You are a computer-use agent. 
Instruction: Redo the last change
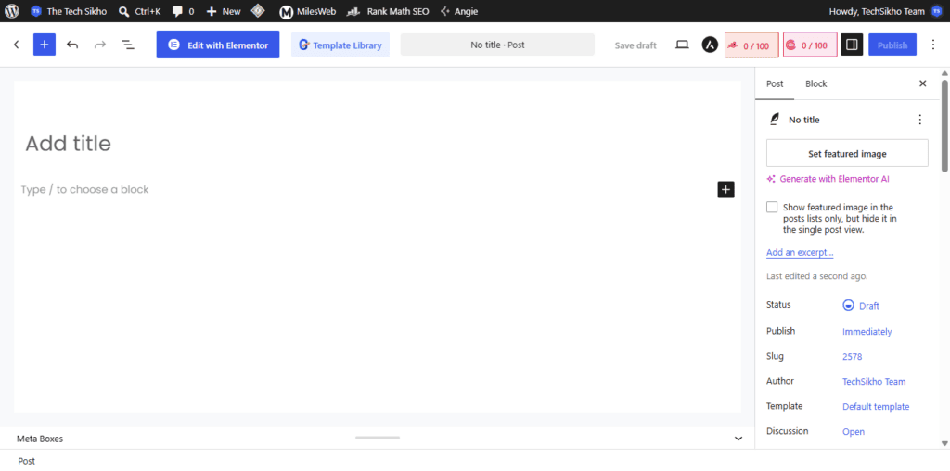point(100,45)
